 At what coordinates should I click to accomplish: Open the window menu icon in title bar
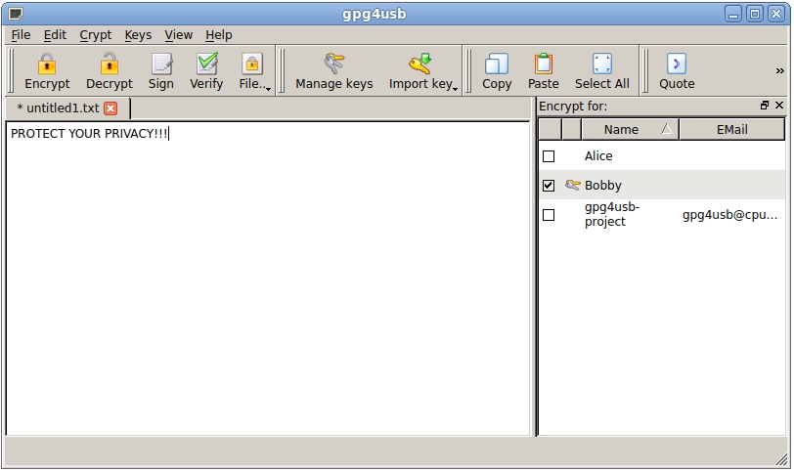[16, 14]
